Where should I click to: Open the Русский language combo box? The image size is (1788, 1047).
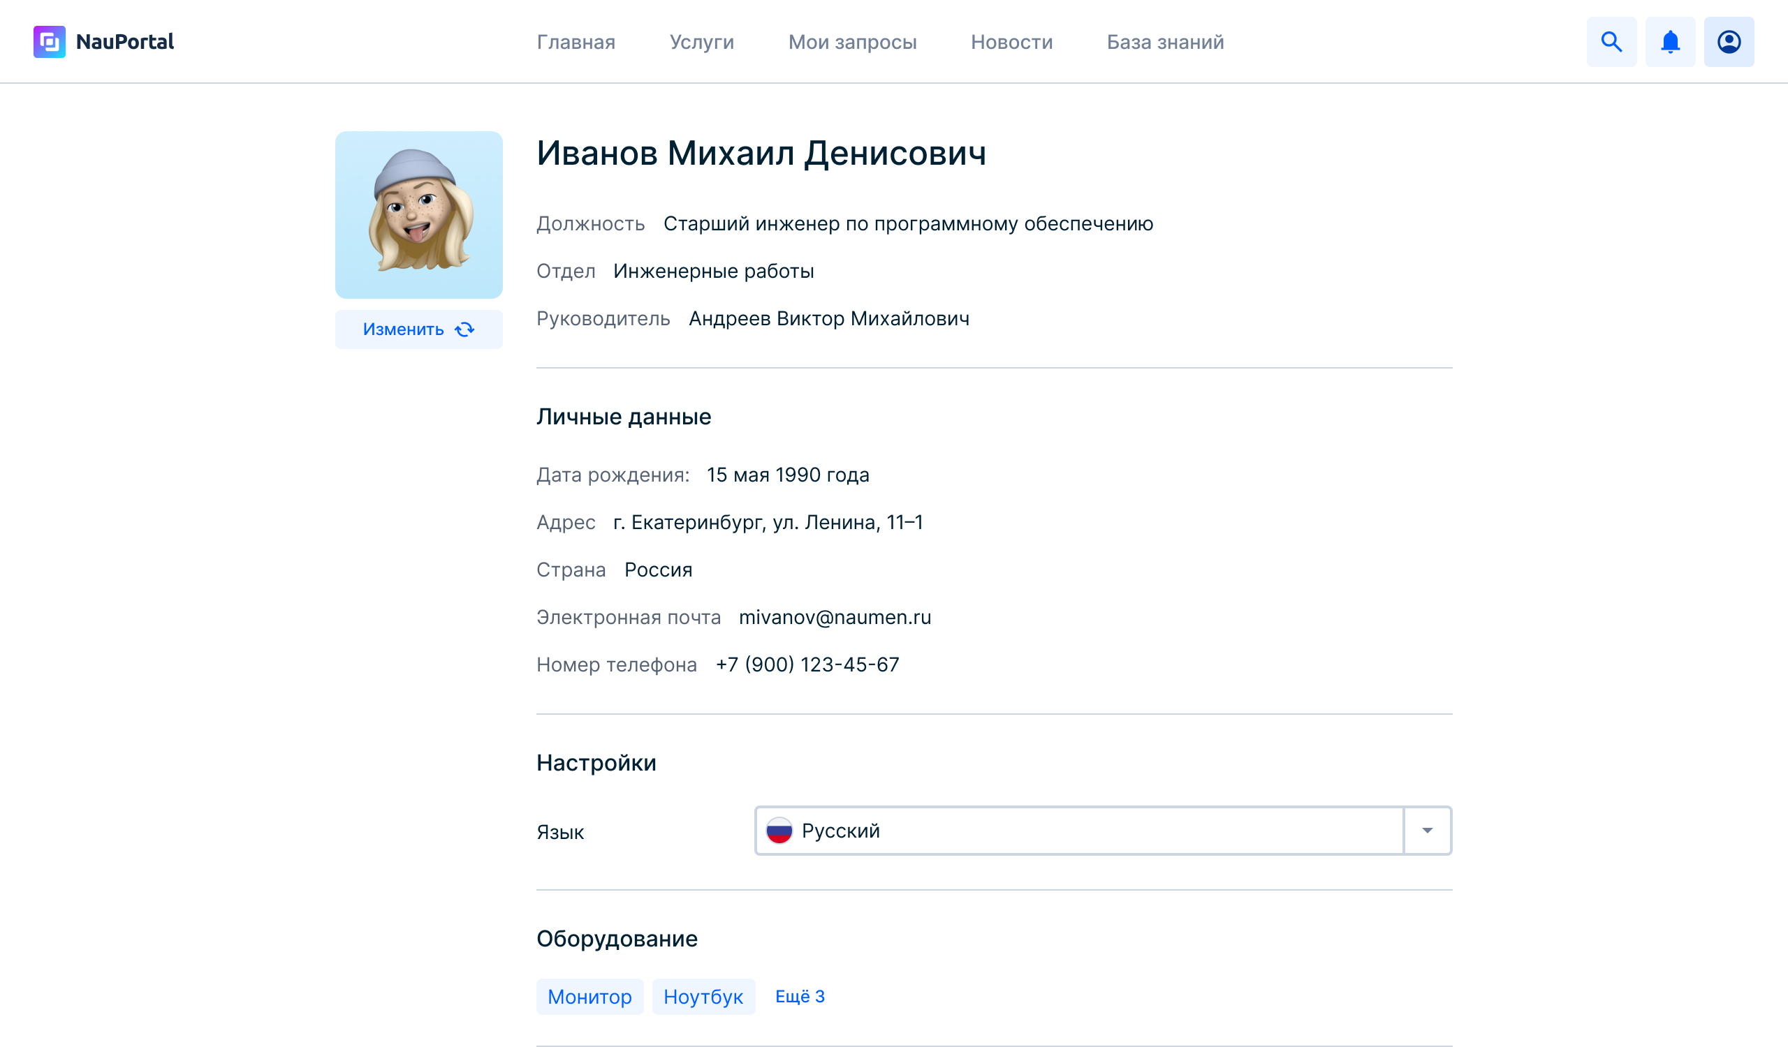[x=1104, y=831]
